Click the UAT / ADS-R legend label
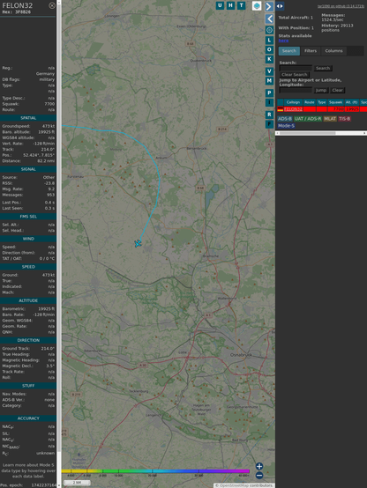 (x=307, y=119)
